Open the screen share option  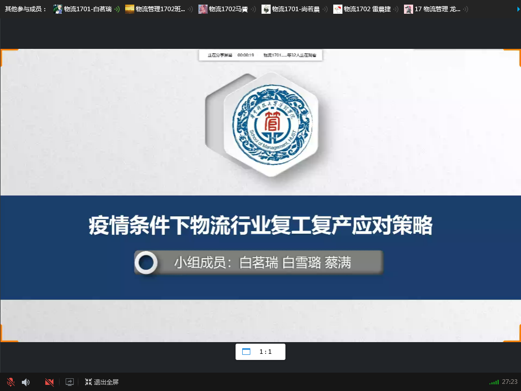point(70,382)
